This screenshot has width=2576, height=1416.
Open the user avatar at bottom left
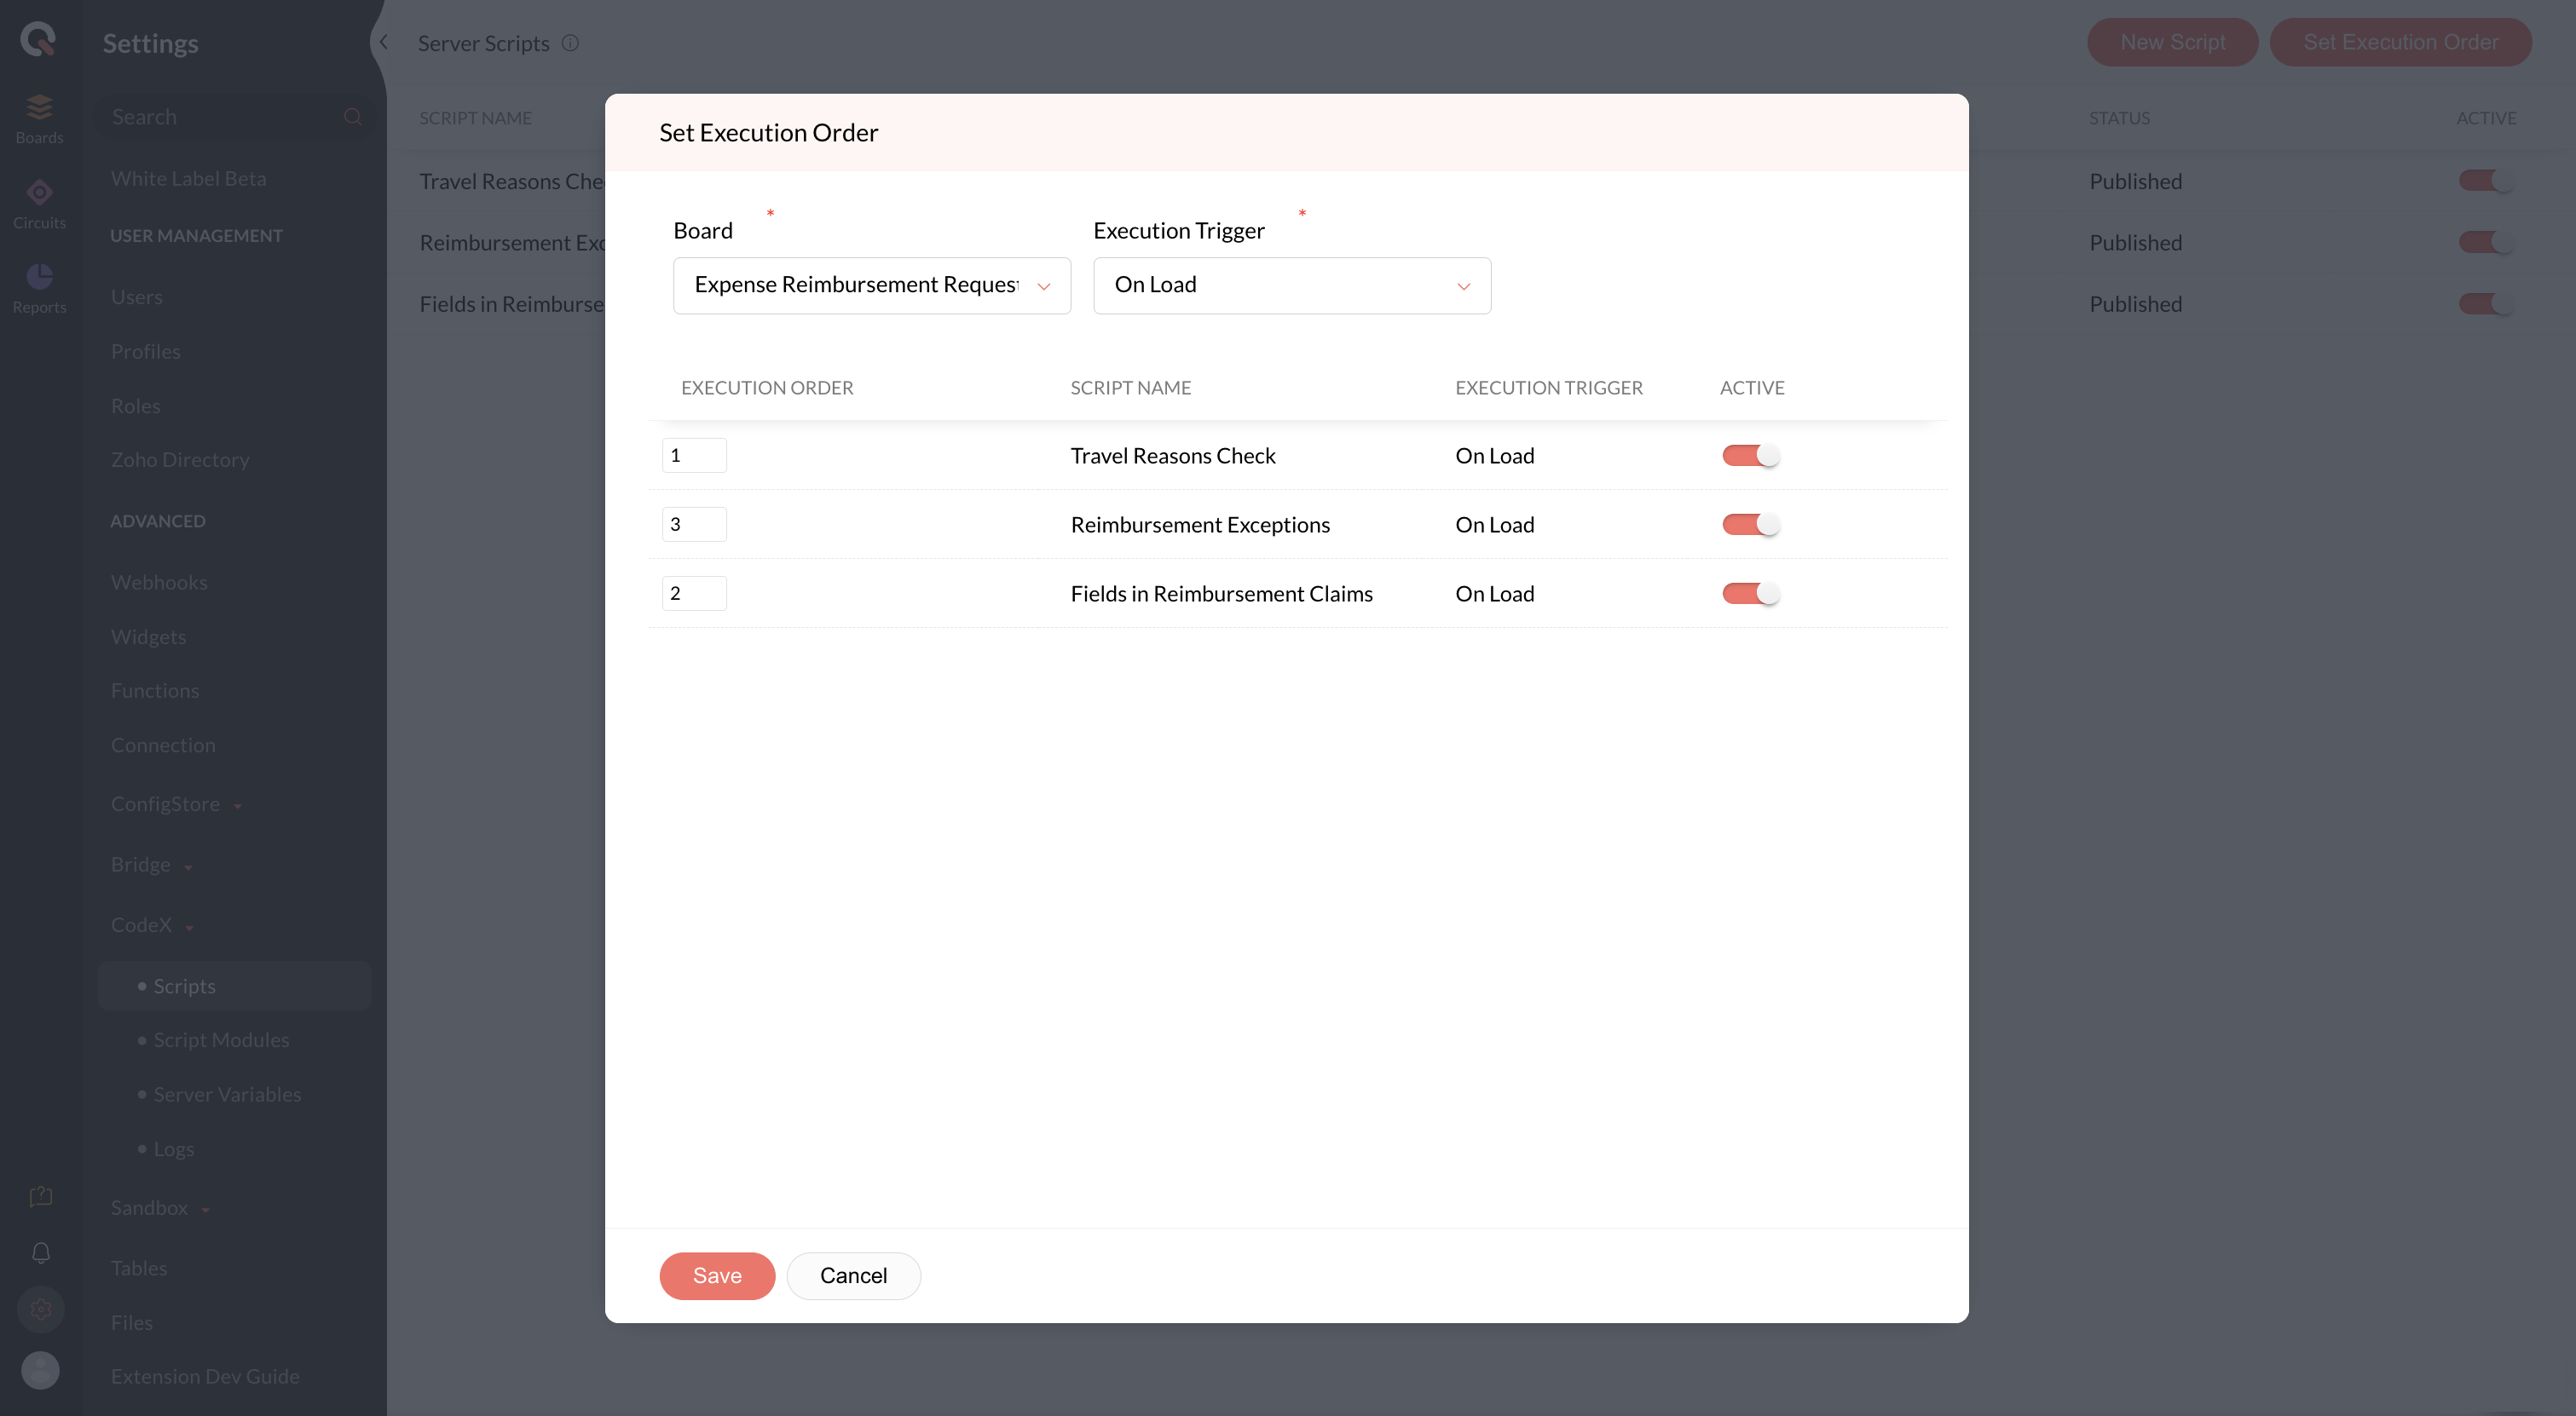point(41,1370)
